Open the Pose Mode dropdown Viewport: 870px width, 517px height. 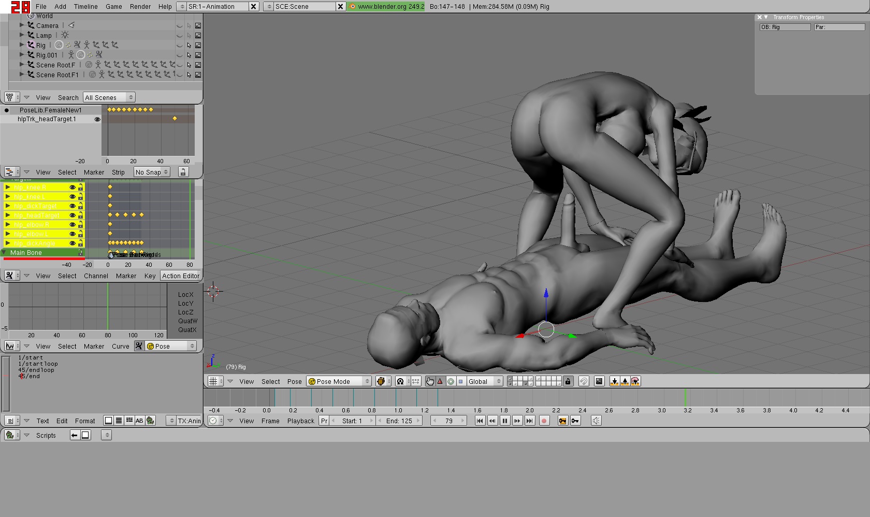tap(339, 381)
